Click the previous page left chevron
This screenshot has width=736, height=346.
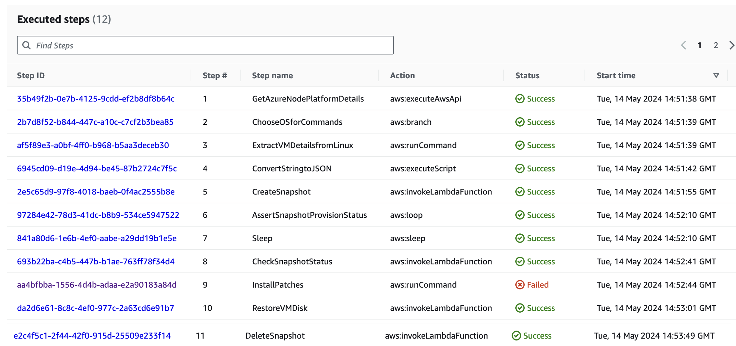pos(684,45)
